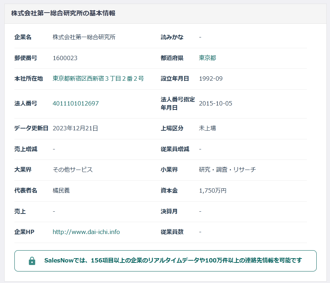Click representative name 橘民義

[61, 190]
